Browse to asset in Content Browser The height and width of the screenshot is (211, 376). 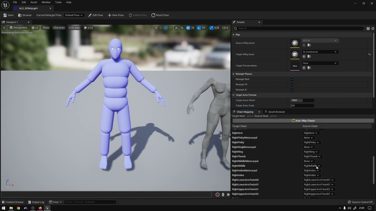tap(25, 15)
